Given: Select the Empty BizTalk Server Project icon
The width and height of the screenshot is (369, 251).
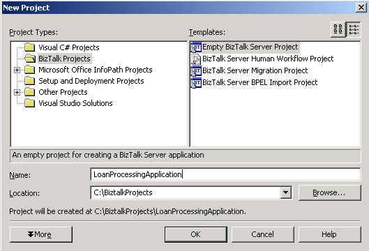Looking at the screenshot, I should [x=196, y=47].
